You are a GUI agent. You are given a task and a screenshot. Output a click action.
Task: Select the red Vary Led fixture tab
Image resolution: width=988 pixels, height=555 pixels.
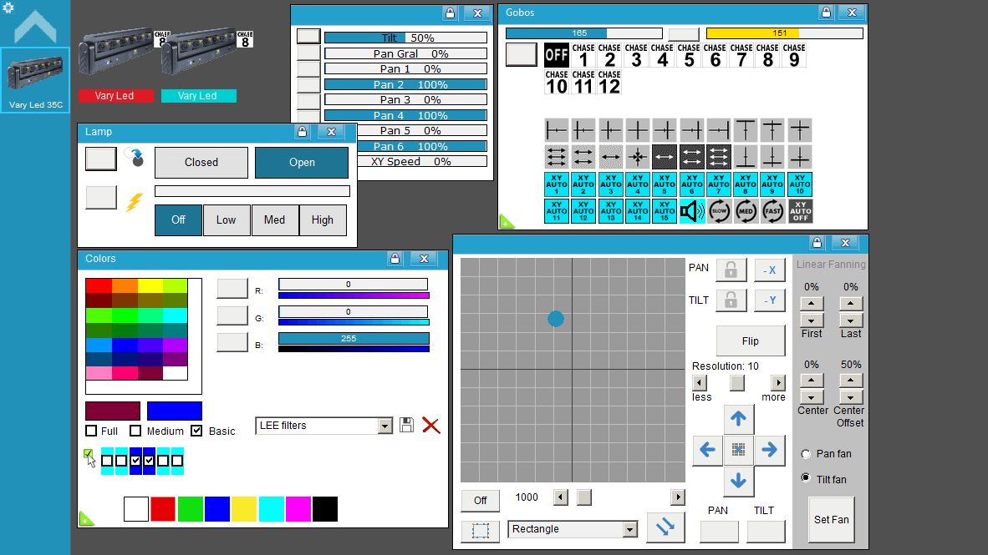pyautogui.click(x=116, y=96)
